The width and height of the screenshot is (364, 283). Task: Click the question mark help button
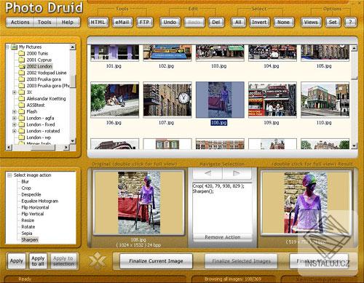[x=350, y=23]
